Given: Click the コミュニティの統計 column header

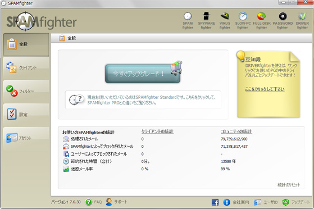Looking at the screenshot, I should 236,131.
